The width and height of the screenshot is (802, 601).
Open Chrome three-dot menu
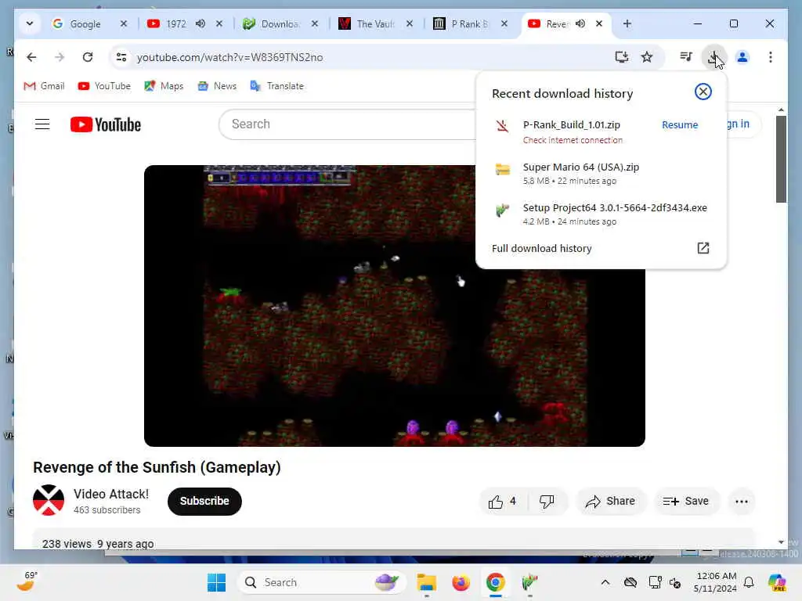pos(771,56)
